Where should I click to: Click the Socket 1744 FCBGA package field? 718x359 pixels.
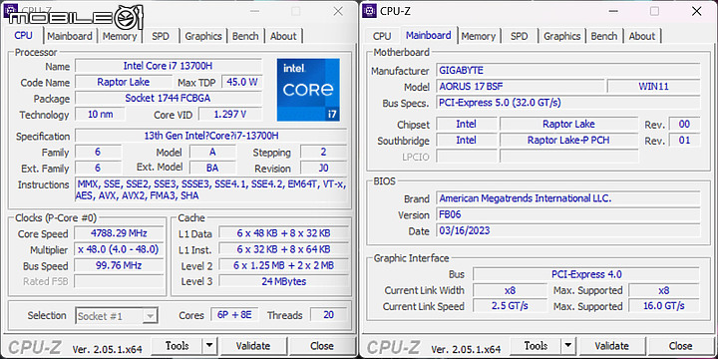(x=169, y=98)
